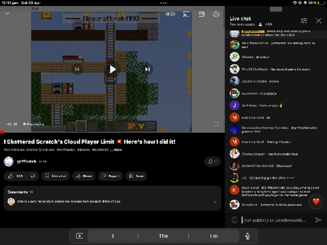Open the Top messages chat mode dropdown

pyautogui.click(x=243, y=24)
